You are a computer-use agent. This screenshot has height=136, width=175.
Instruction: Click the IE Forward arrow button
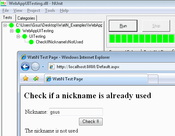tap(35, 67)
